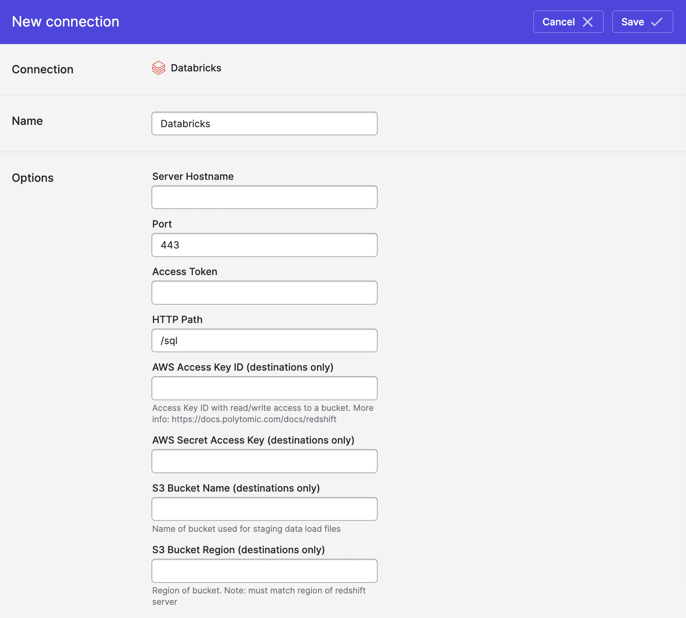Click the HTTP Path field label
The width and height of the screenshot is (686, 618).
click(x=177, y=320)
